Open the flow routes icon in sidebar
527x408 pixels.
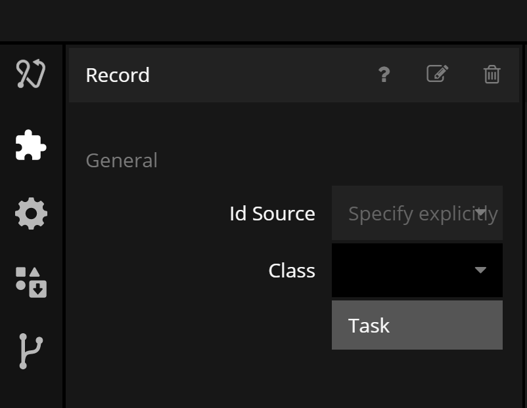[31, 74]
